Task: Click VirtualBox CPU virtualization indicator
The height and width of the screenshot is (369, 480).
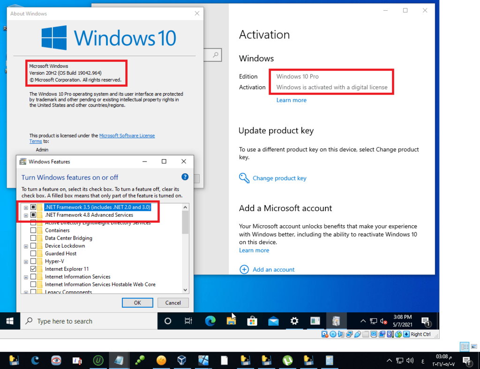Action: [390, 334]
